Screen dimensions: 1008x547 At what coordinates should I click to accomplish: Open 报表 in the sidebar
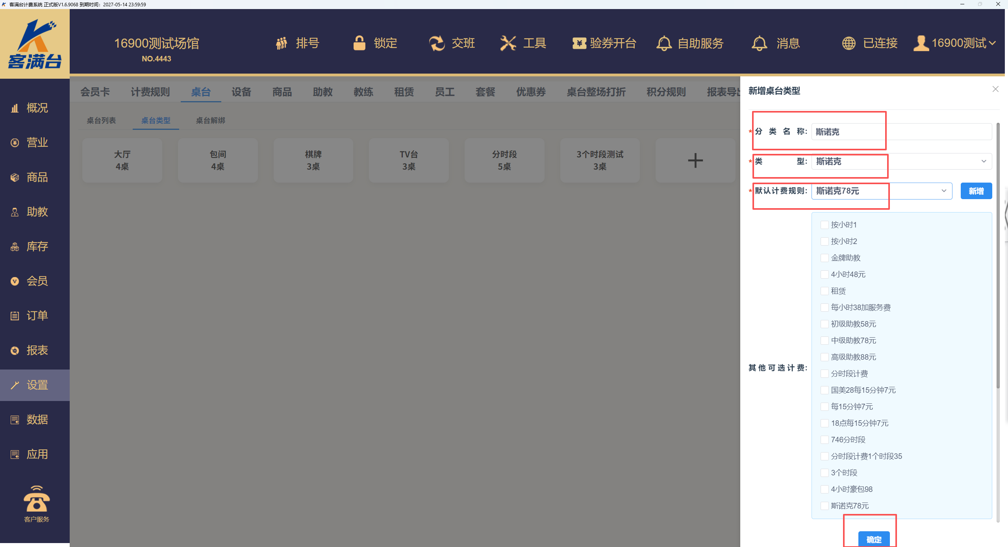point(35,350)
